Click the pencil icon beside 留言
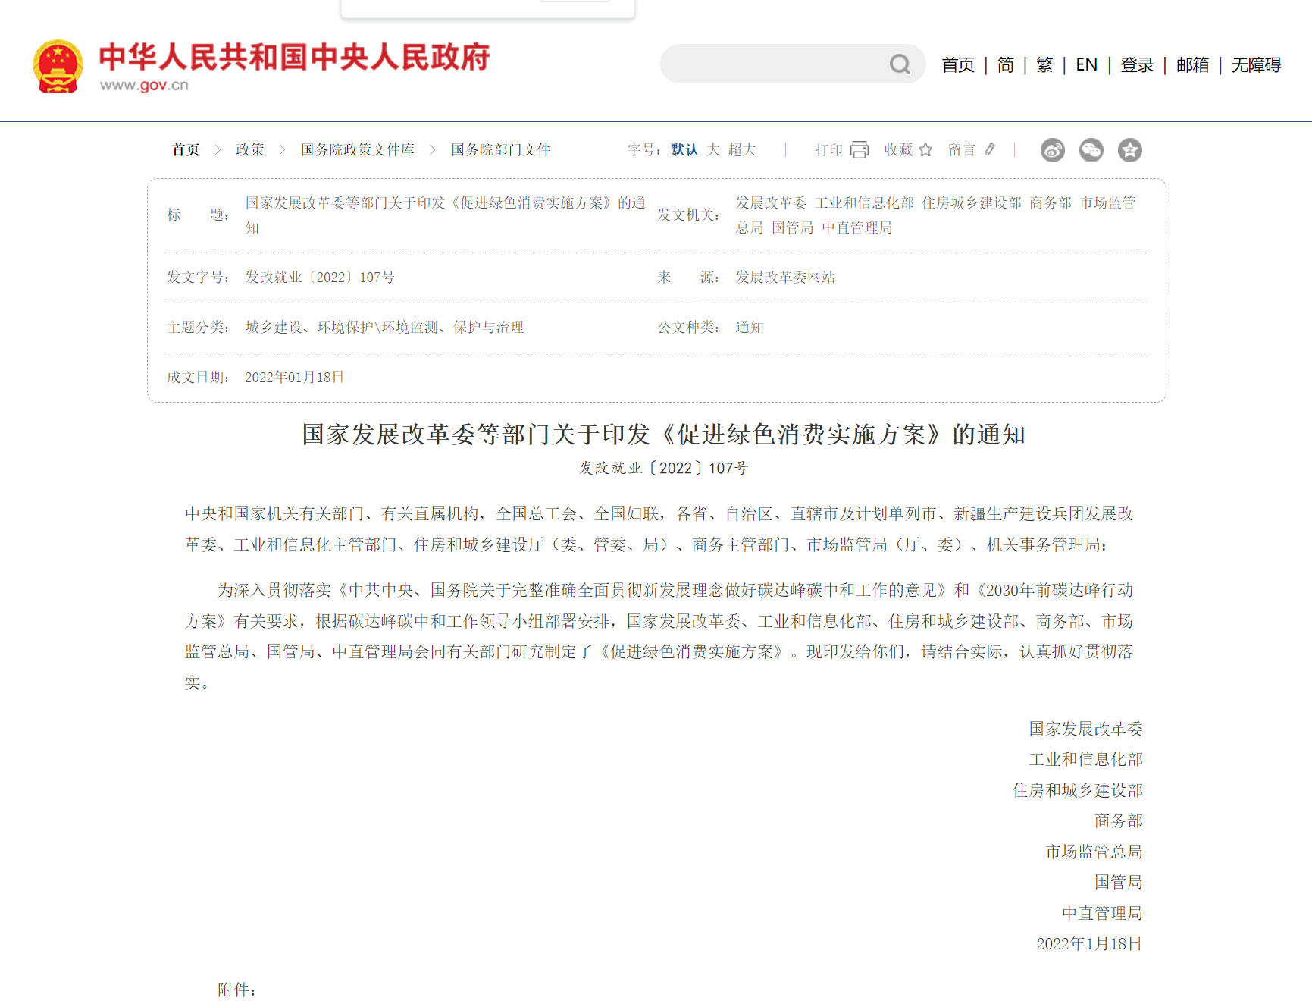The width and height of the screenshot is (1312, 1001). click(x=991, y=149)
